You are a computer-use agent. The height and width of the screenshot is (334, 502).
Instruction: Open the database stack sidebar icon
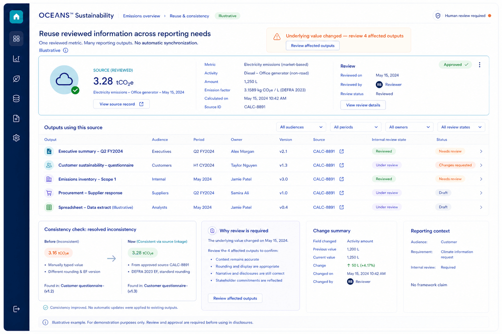point(16,99)
